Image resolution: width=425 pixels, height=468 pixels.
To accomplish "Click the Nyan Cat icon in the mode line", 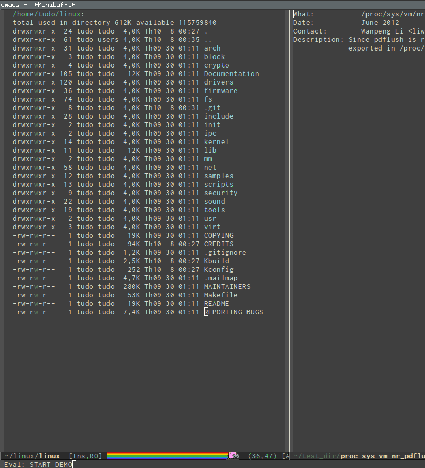I will [233, 456].
